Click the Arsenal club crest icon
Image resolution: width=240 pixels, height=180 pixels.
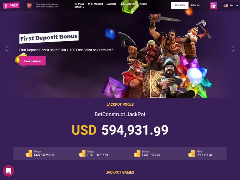[29, 6]
